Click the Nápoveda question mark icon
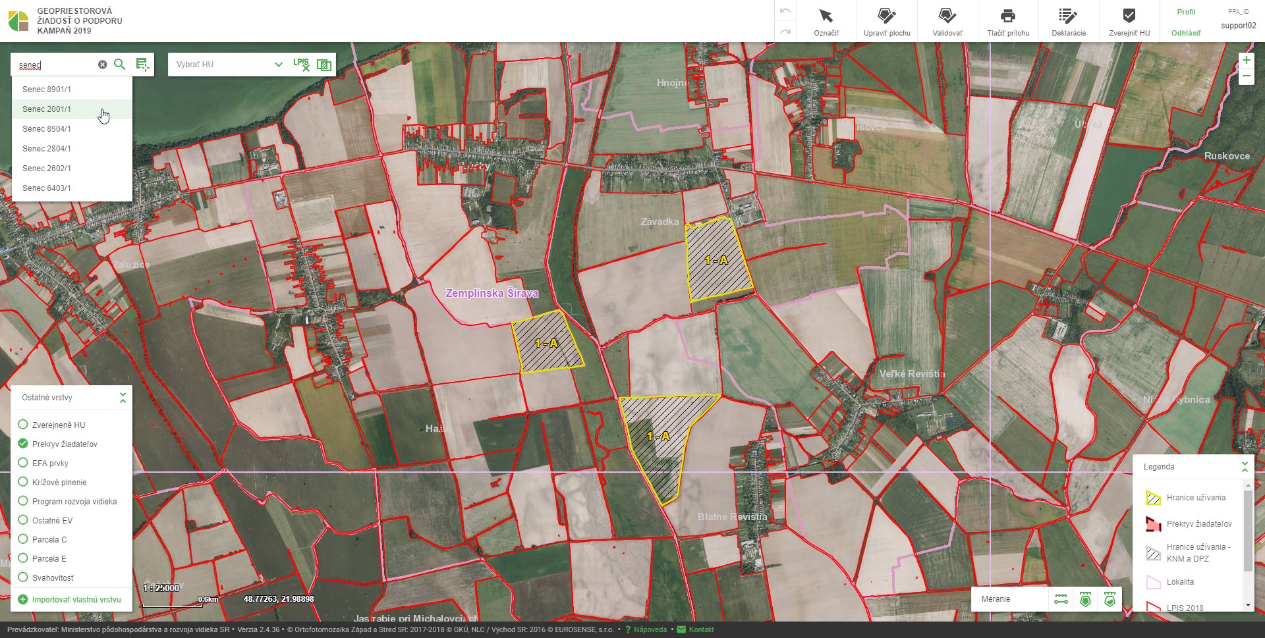Image resolution: width=1265 pixels, height=638 pixels. pyautogui.click(x=628, y=629)
